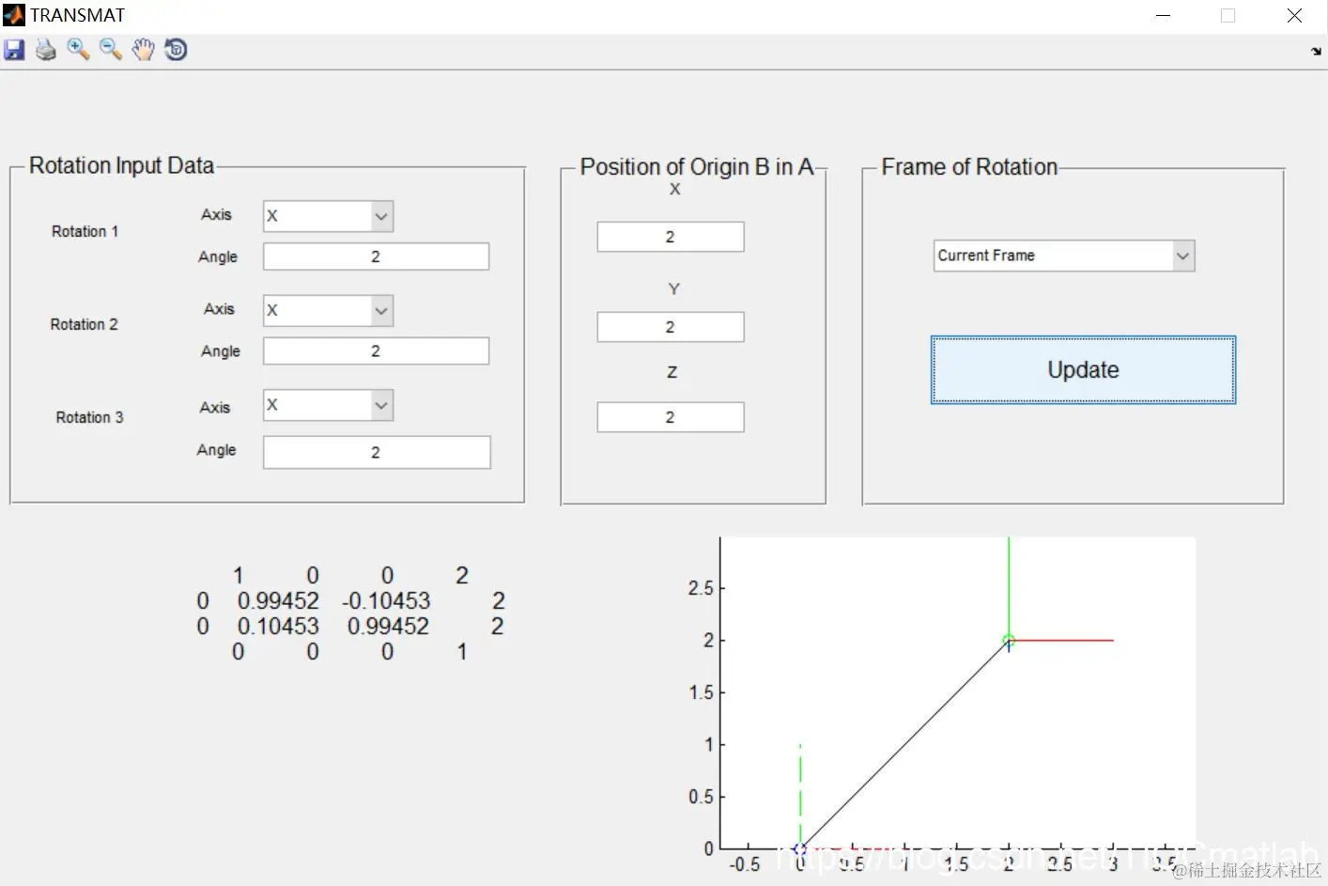Screen dimensions: 1328x886
Task: Click the 'Rotation 1' label
Action: point(85,231)
